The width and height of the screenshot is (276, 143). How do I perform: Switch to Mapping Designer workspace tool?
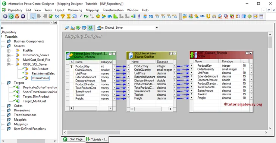tap(90, 28)
